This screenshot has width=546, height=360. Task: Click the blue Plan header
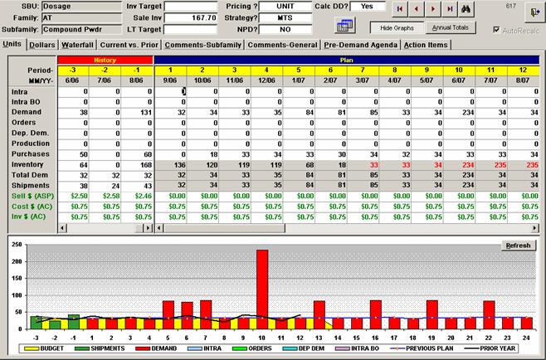pos(347,61)
